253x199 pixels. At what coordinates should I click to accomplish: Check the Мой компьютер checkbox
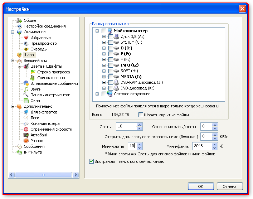tap(104, 31)
